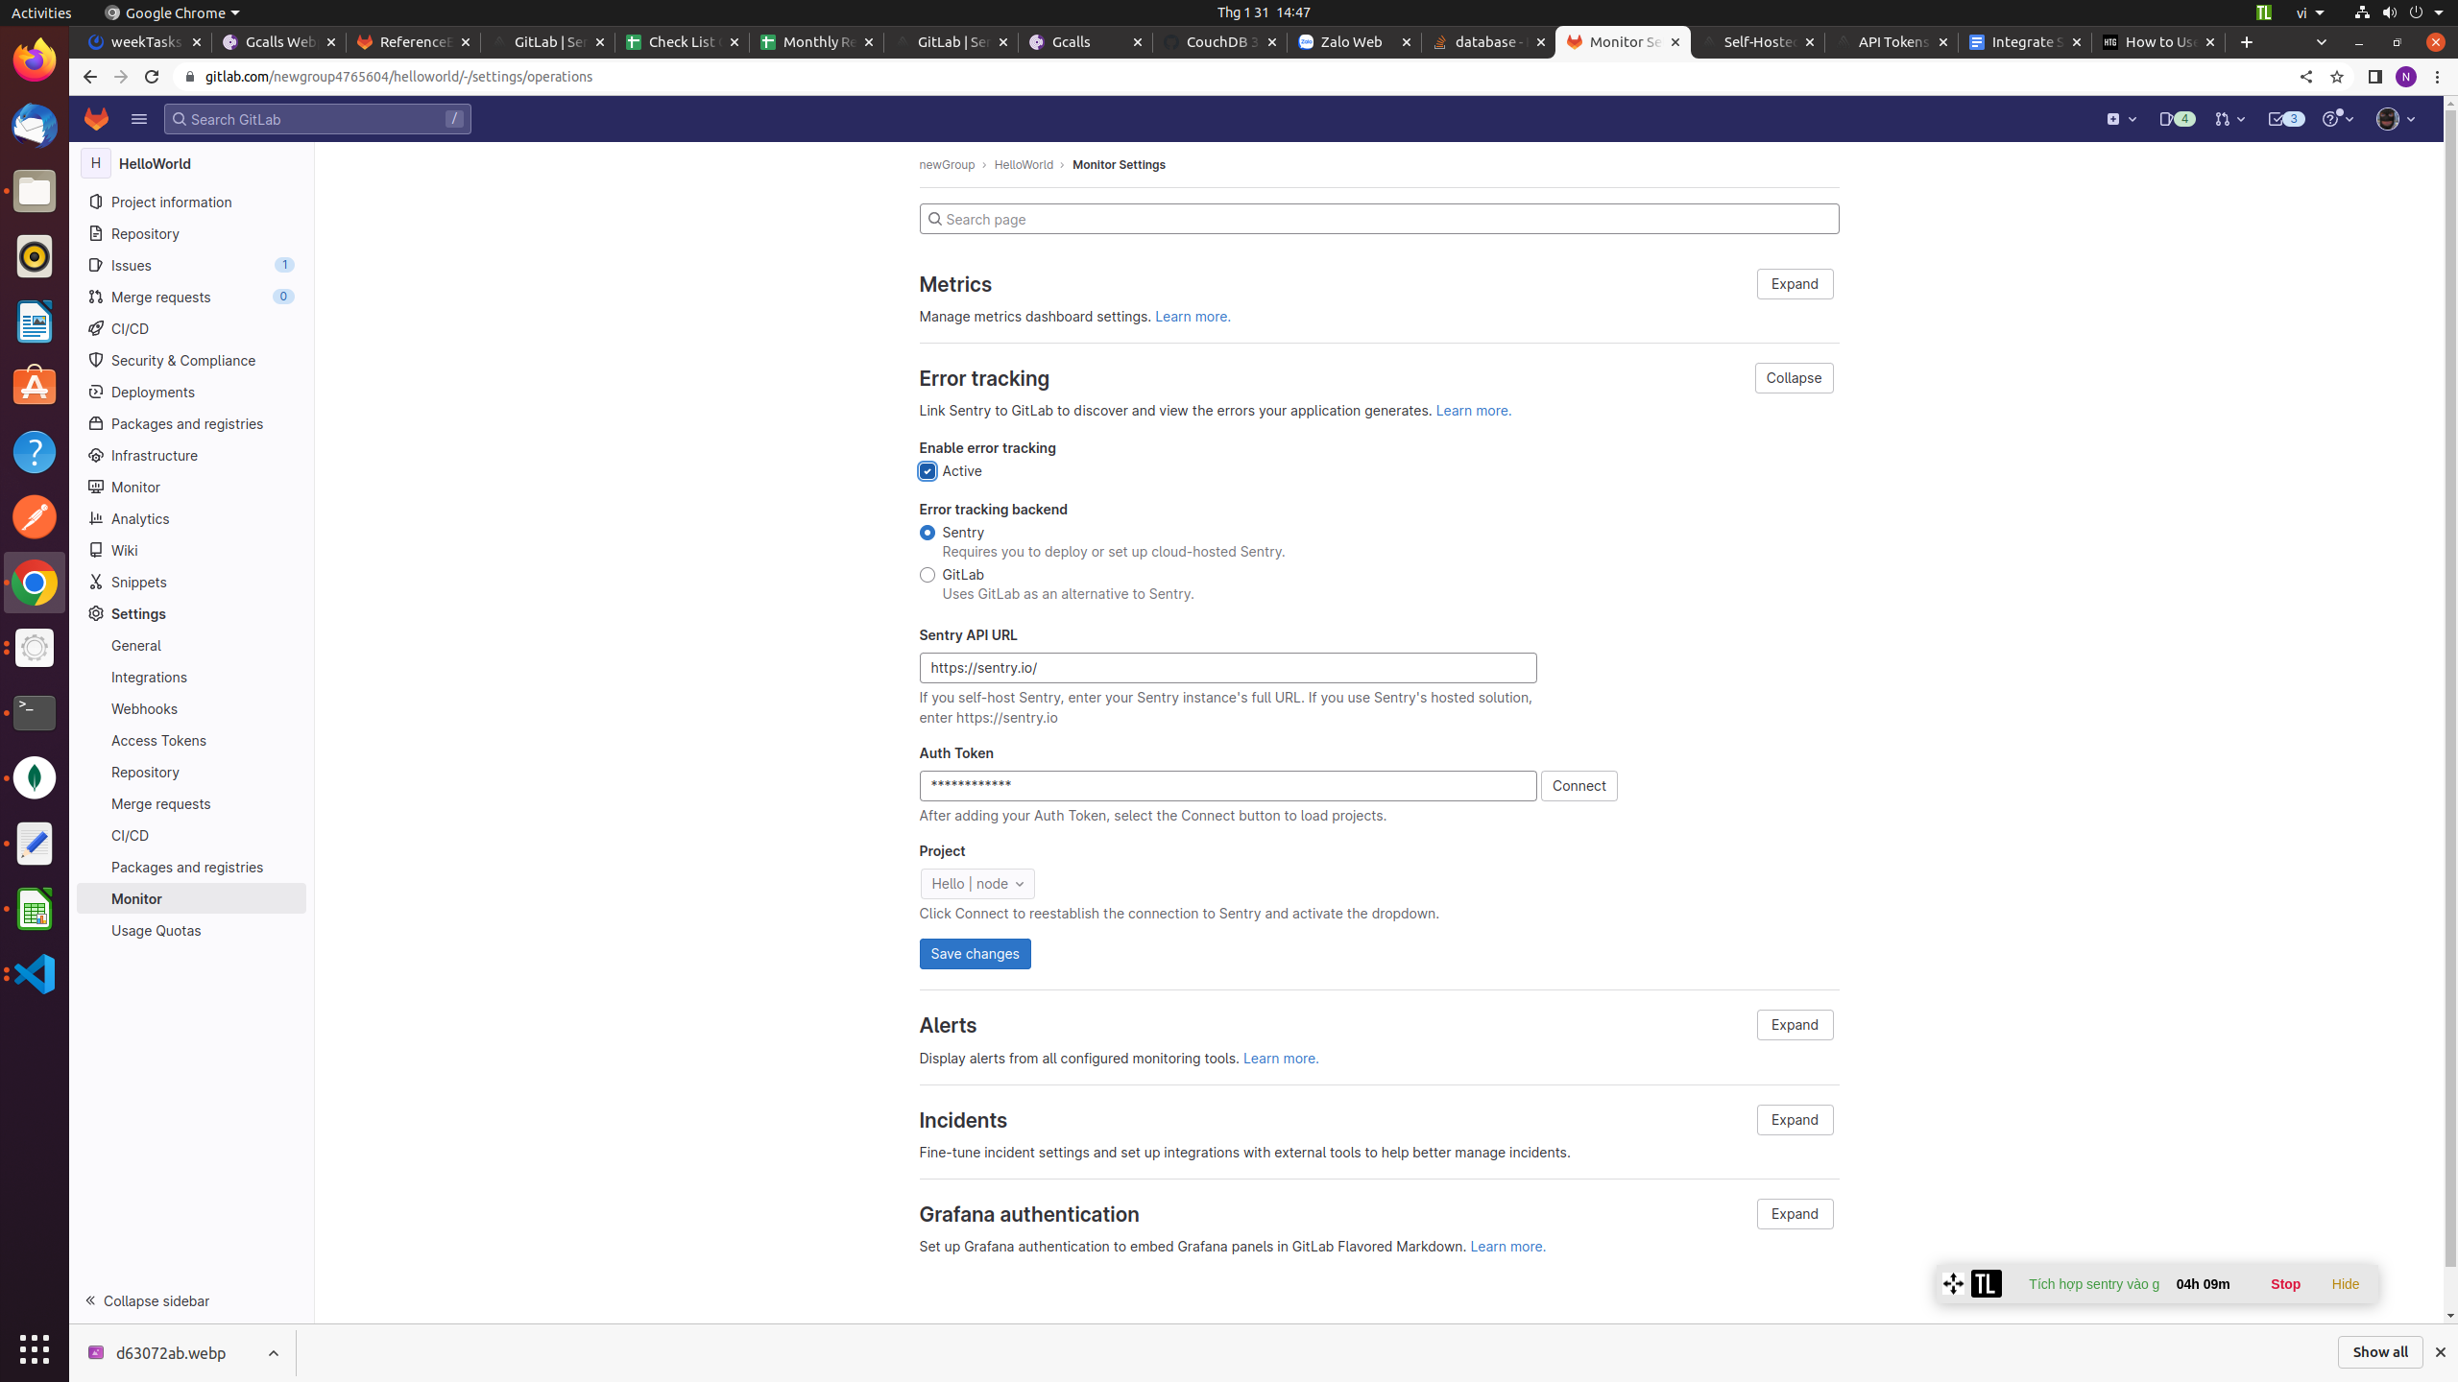The image size is (2458, 1382).
Task: Click the GitLab fox logo home icon
Action: tap(96, 119)
